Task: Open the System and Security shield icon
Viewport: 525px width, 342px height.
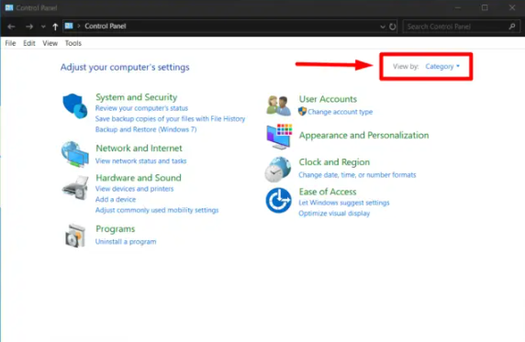Action: pos(75,105)
